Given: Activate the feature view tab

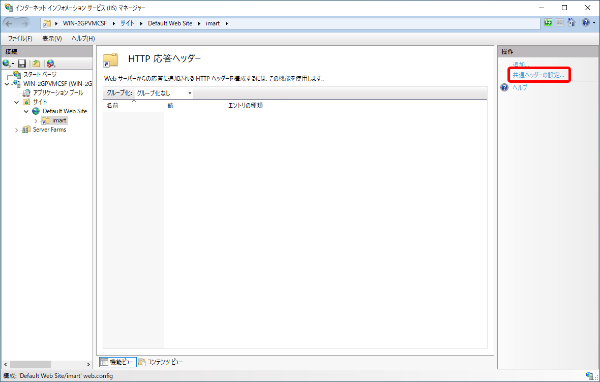Looking at the screenshot, I should coord(117,362).
